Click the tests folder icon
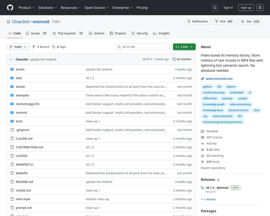Image resolution: width=270 pixels, height=216 pixels. 12,121
